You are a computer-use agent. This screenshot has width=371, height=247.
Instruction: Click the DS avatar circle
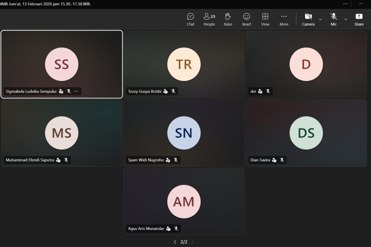pyautogui.click(x=306, y=133)
